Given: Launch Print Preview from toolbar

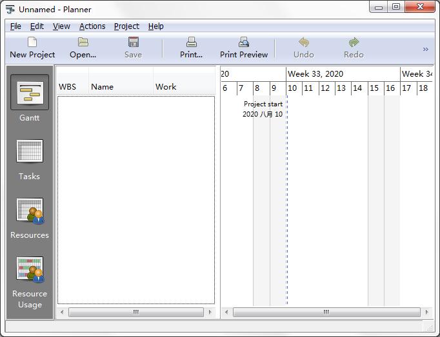Looking at the screenshot, I should [244, 48].
